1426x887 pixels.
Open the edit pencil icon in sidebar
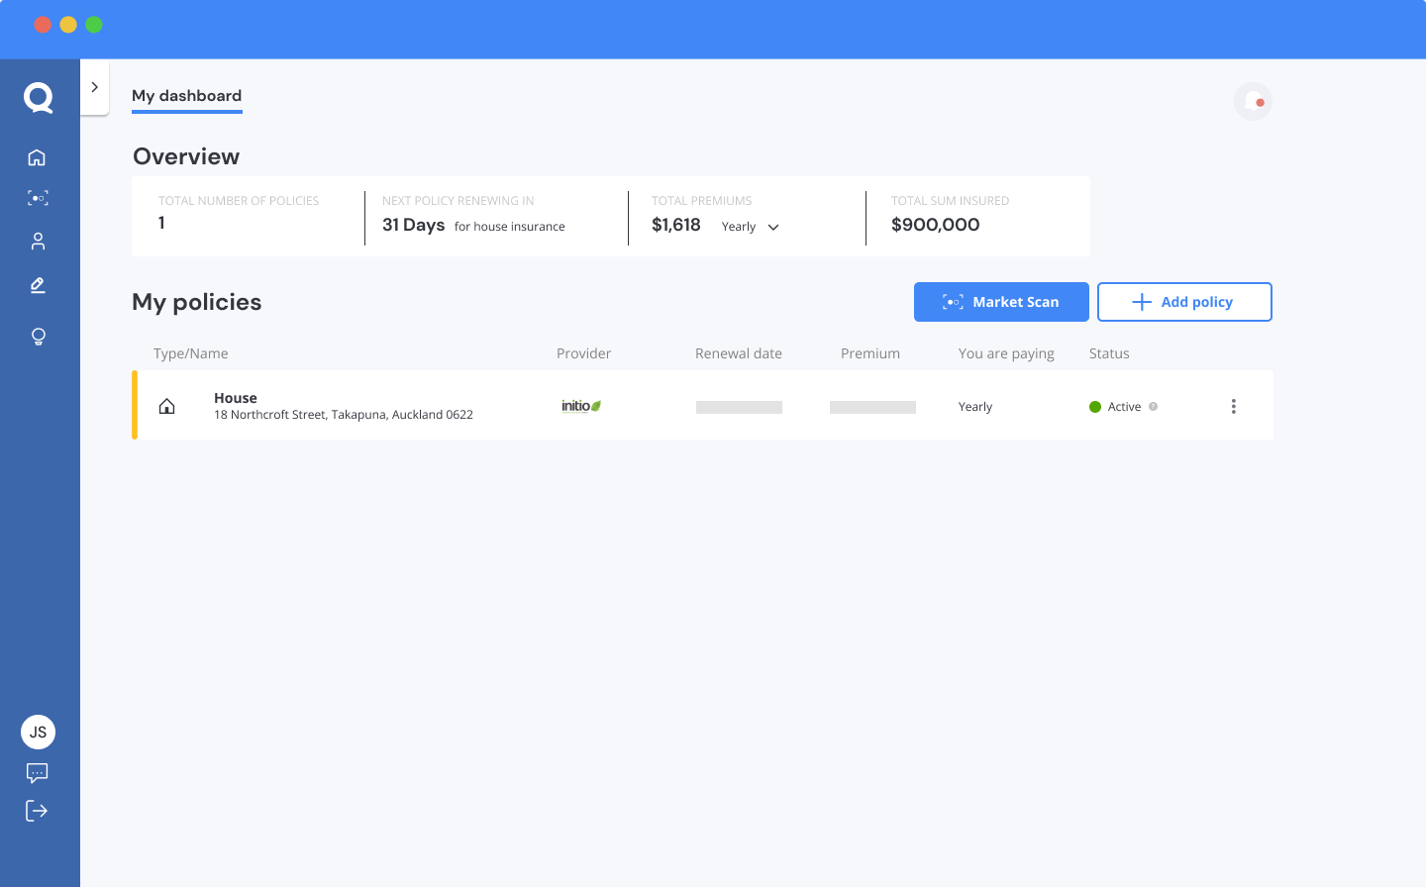click(x=38, y=285)
